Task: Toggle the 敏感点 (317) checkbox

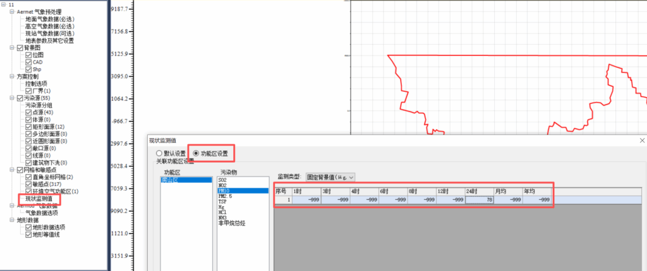Action: tap(28, 184)
